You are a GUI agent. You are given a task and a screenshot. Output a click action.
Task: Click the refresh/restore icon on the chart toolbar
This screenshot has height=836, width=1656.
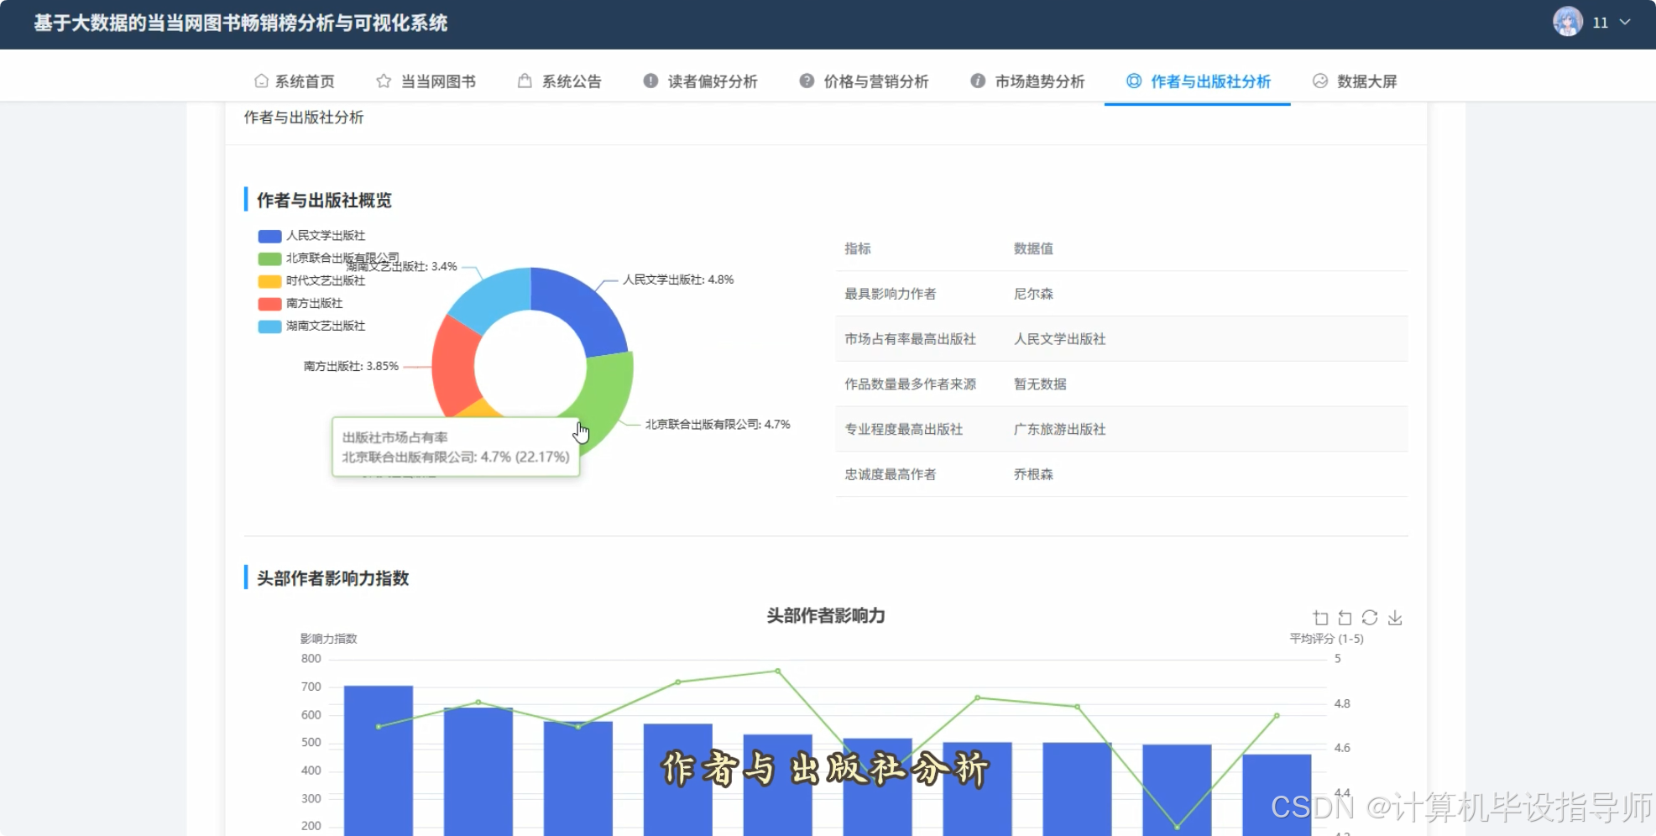(1370, 617)
